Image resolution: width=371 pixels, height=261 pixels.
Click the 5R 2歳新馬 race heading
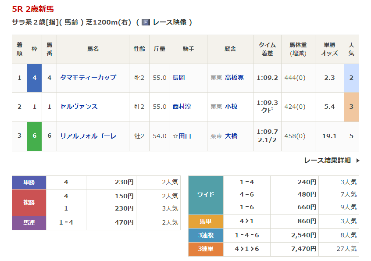click(33, 9)
